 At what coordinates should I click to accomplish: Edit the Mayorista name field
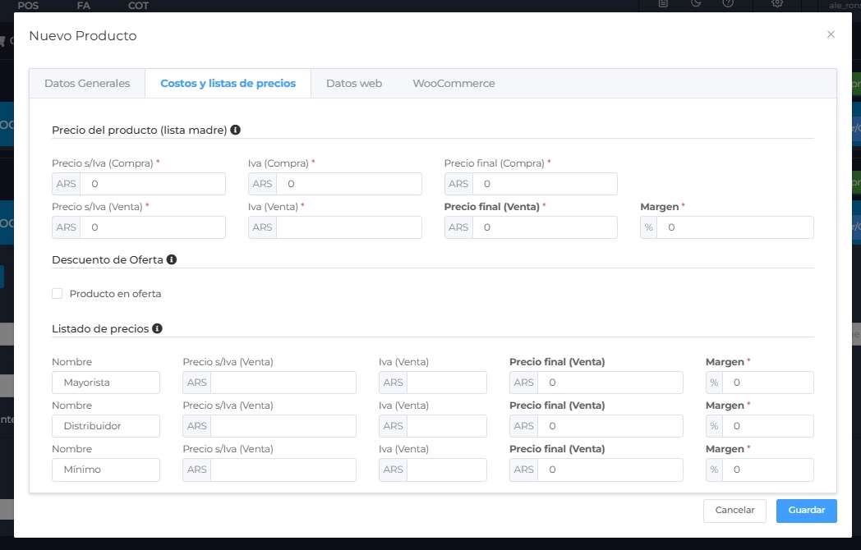pos(106,383)
